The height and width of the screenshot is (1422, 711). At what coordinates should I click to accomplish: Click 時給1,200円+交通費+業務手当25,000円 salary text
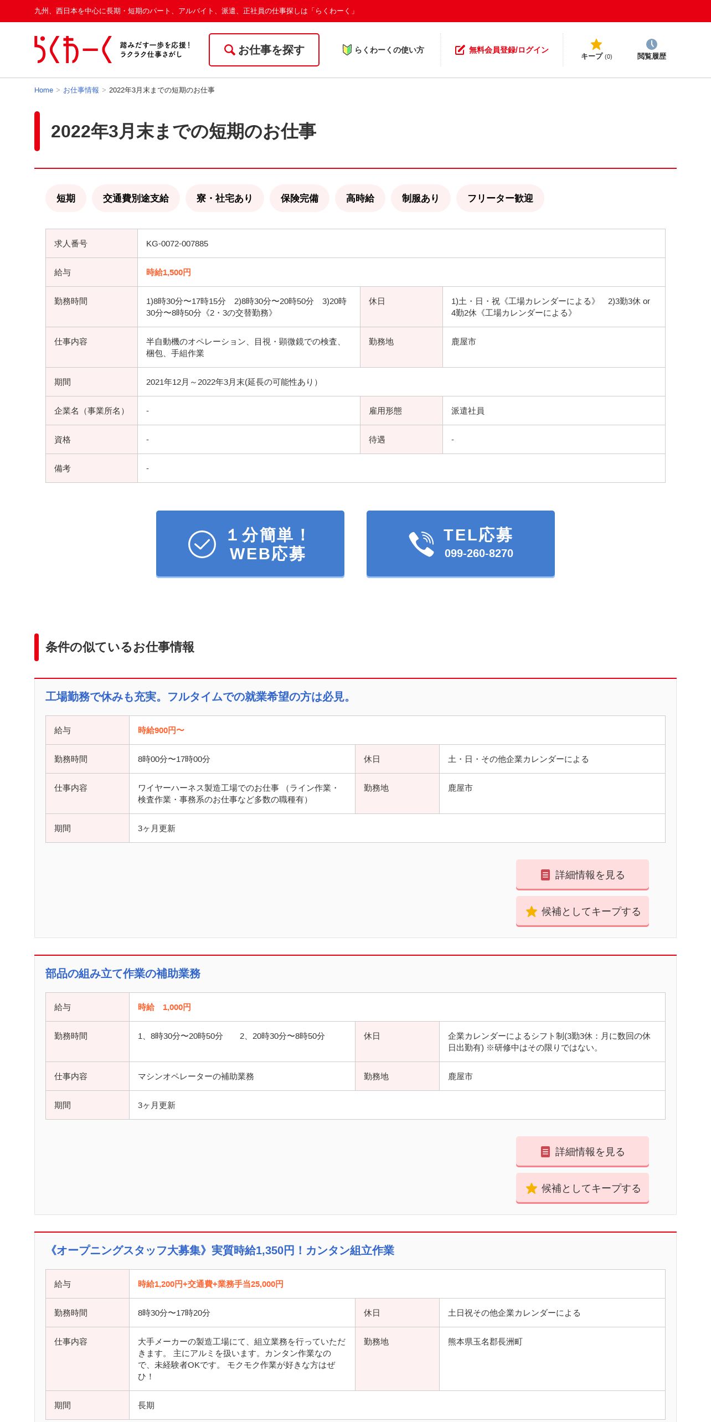(210, 1284)
